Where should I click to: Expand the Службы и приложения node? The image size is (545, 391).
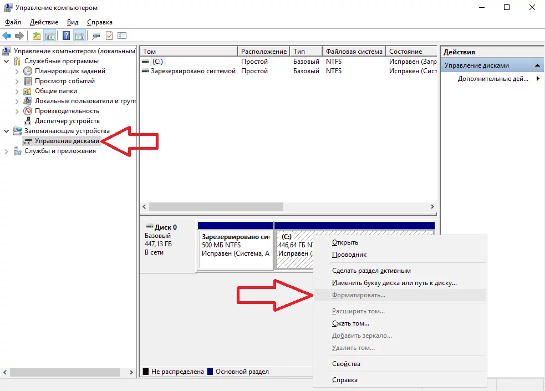point(6,151)
